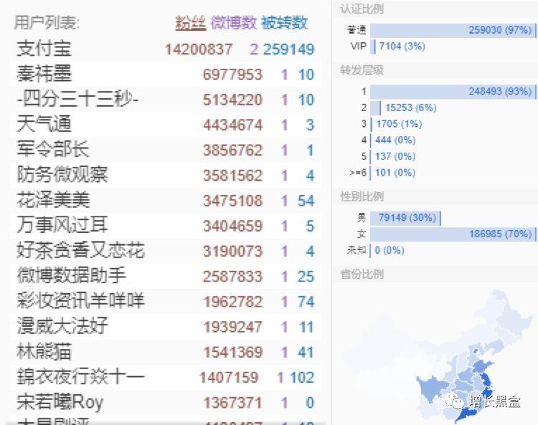538x425 pixels.
Task: Click the VIP bar showing 7104 (3%)
Action: 372,47
